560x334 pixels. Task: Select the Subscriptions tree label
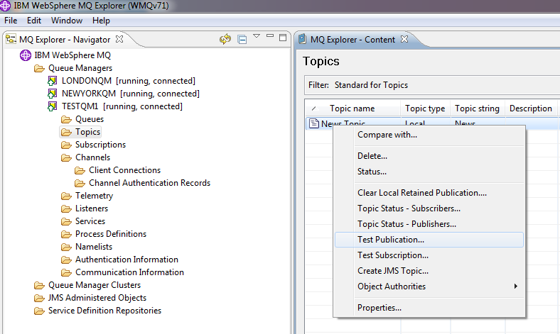coord(100,145)
